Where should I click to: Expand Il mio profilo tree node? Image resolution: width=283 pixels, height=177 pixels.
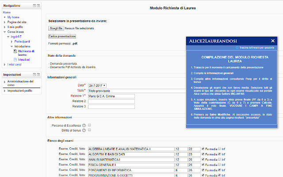(x=5, y=27)
